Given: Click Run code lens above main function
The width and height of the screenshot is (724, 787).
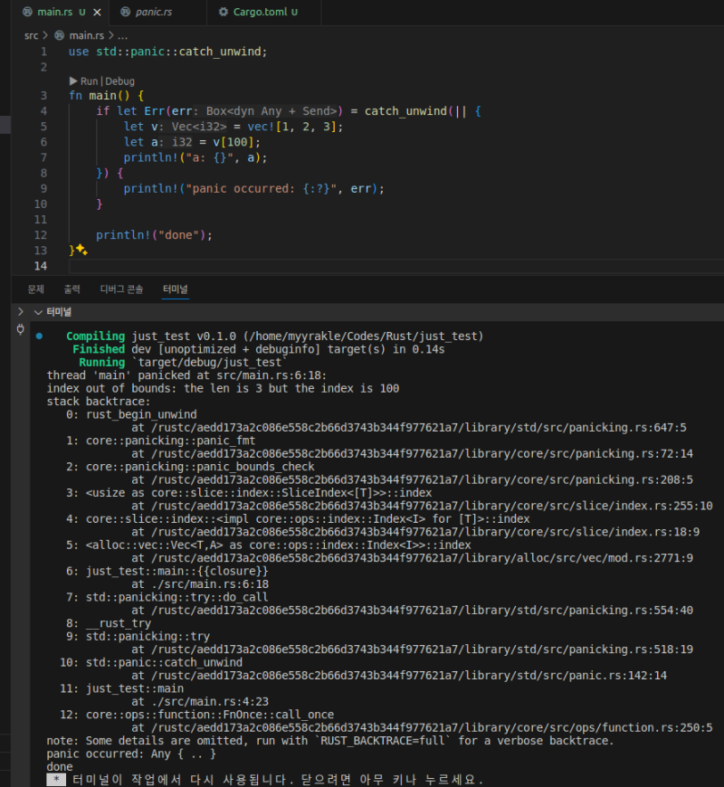Looking at the screenshot, I should click(86, 81).
